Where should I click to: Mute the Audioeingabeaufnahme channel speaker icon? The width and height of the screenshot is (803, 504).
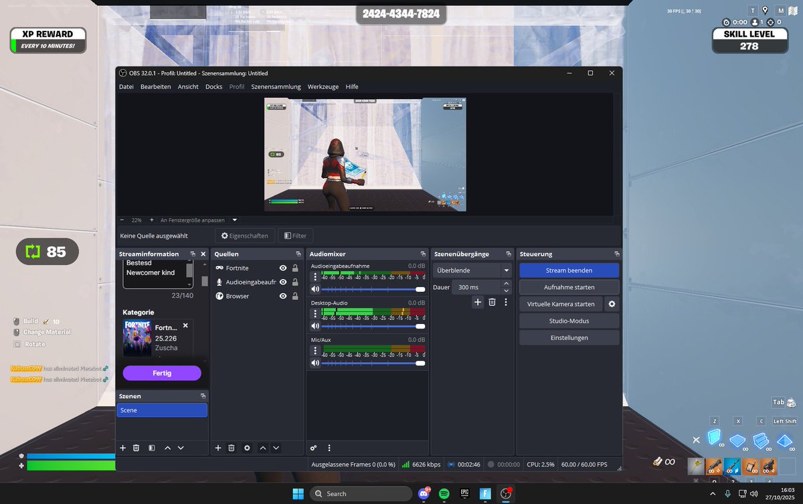tap(315, 289)
